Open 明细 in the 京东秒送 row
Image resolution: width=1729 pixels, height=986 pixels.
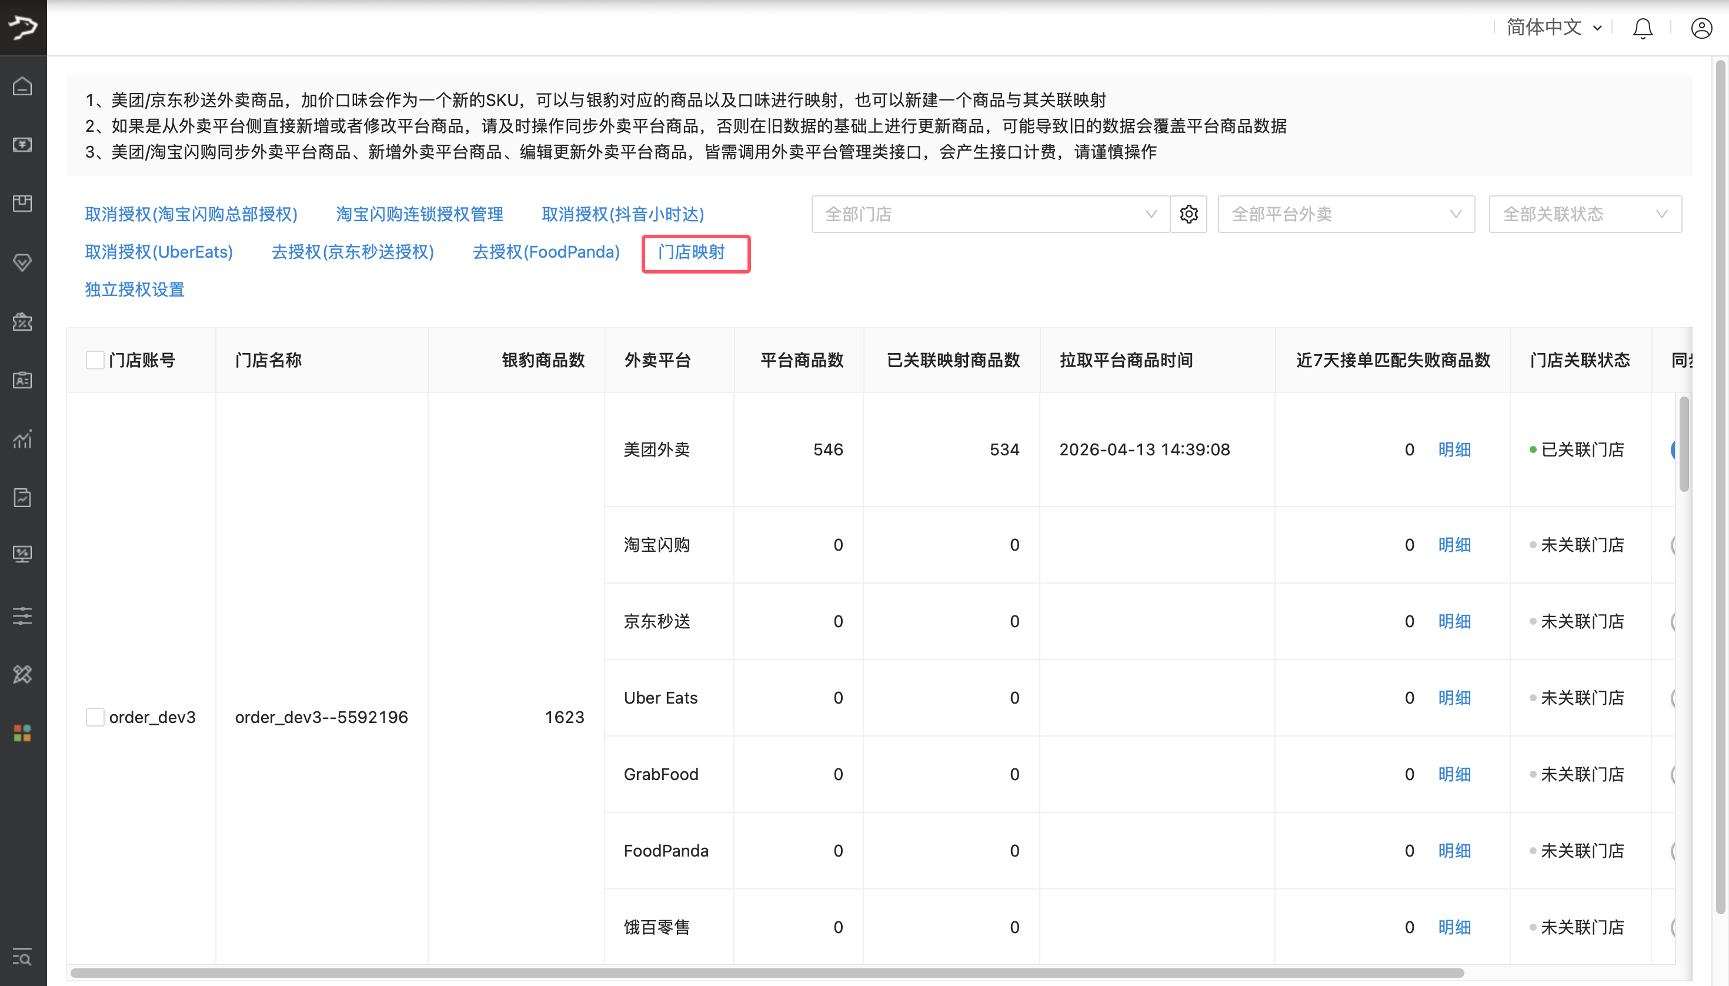point(1454,622)
